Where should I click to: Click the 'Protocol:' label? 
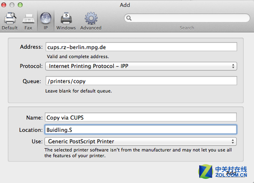click(x=31, y=66)
